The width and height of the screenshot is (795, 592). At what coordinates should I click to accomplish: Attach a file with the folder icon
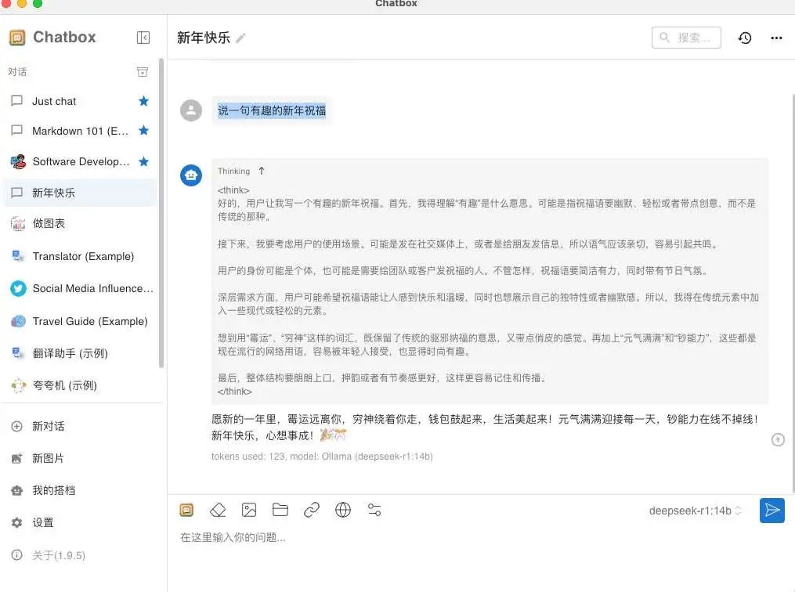(x=280, y=510)
